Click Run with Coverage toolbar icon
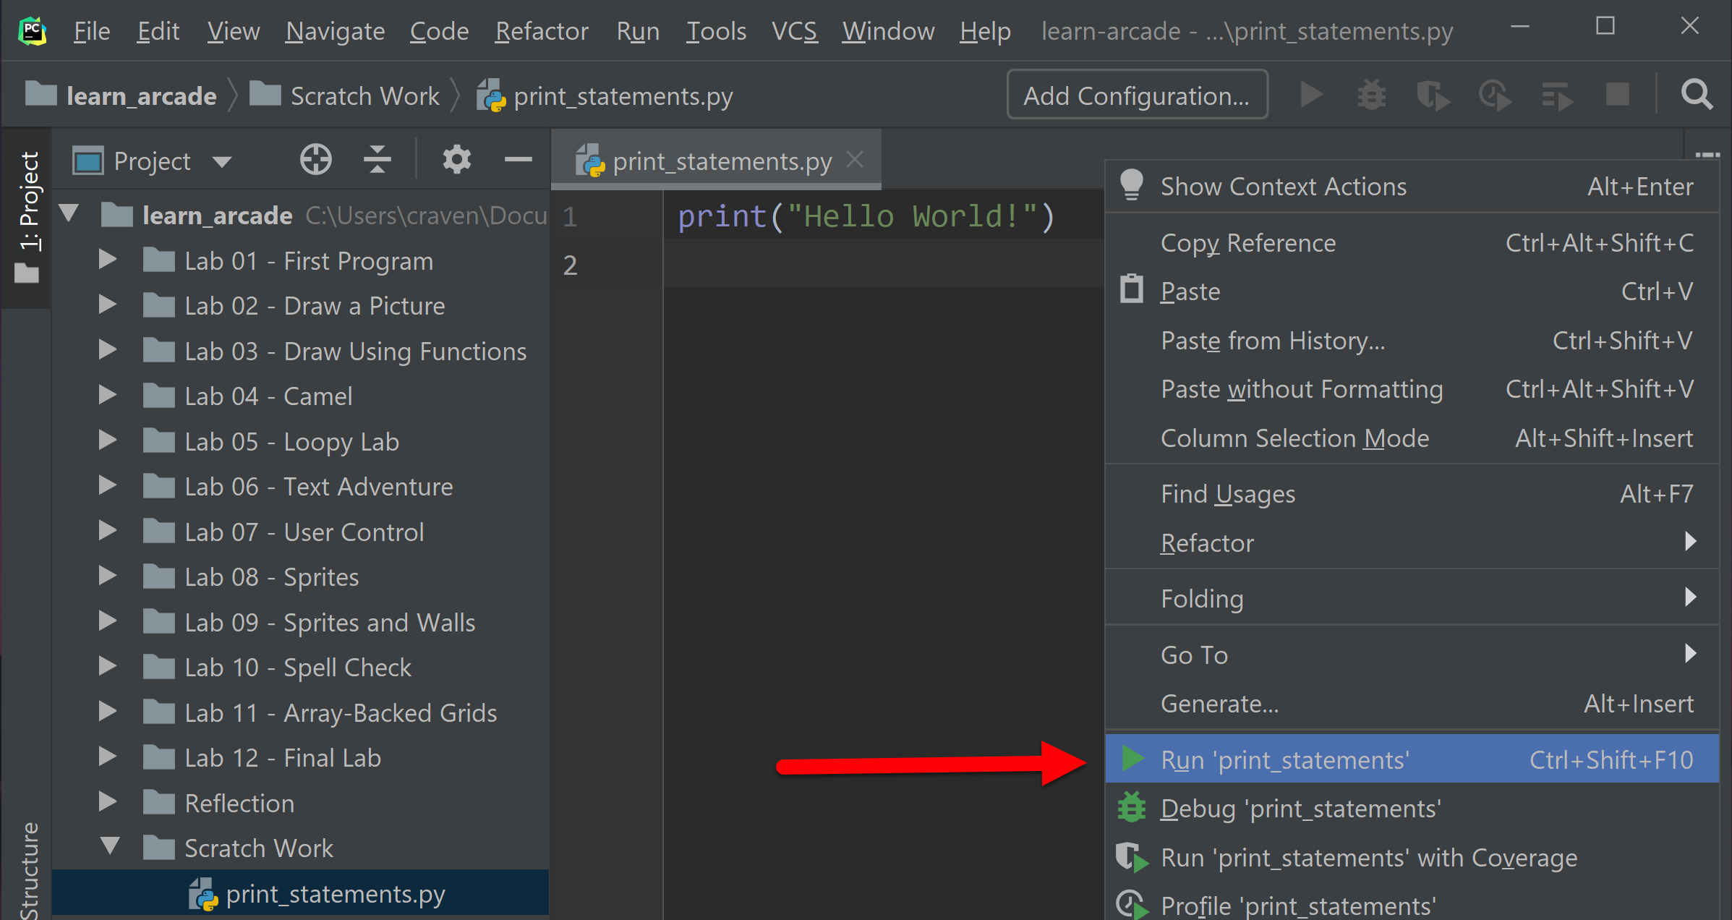 pos(1432,95)
